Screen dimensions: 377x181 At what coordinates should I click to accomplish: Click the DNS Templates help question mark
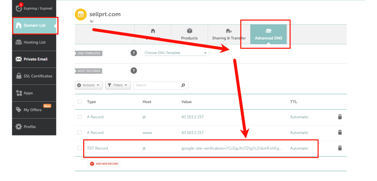[134, 53]
